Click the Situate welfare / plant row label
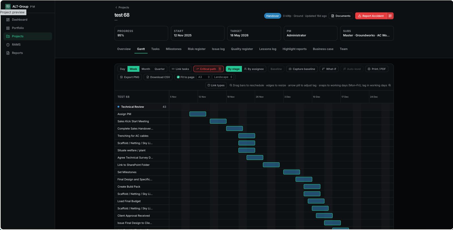453x230 pixels. (131, 150)
